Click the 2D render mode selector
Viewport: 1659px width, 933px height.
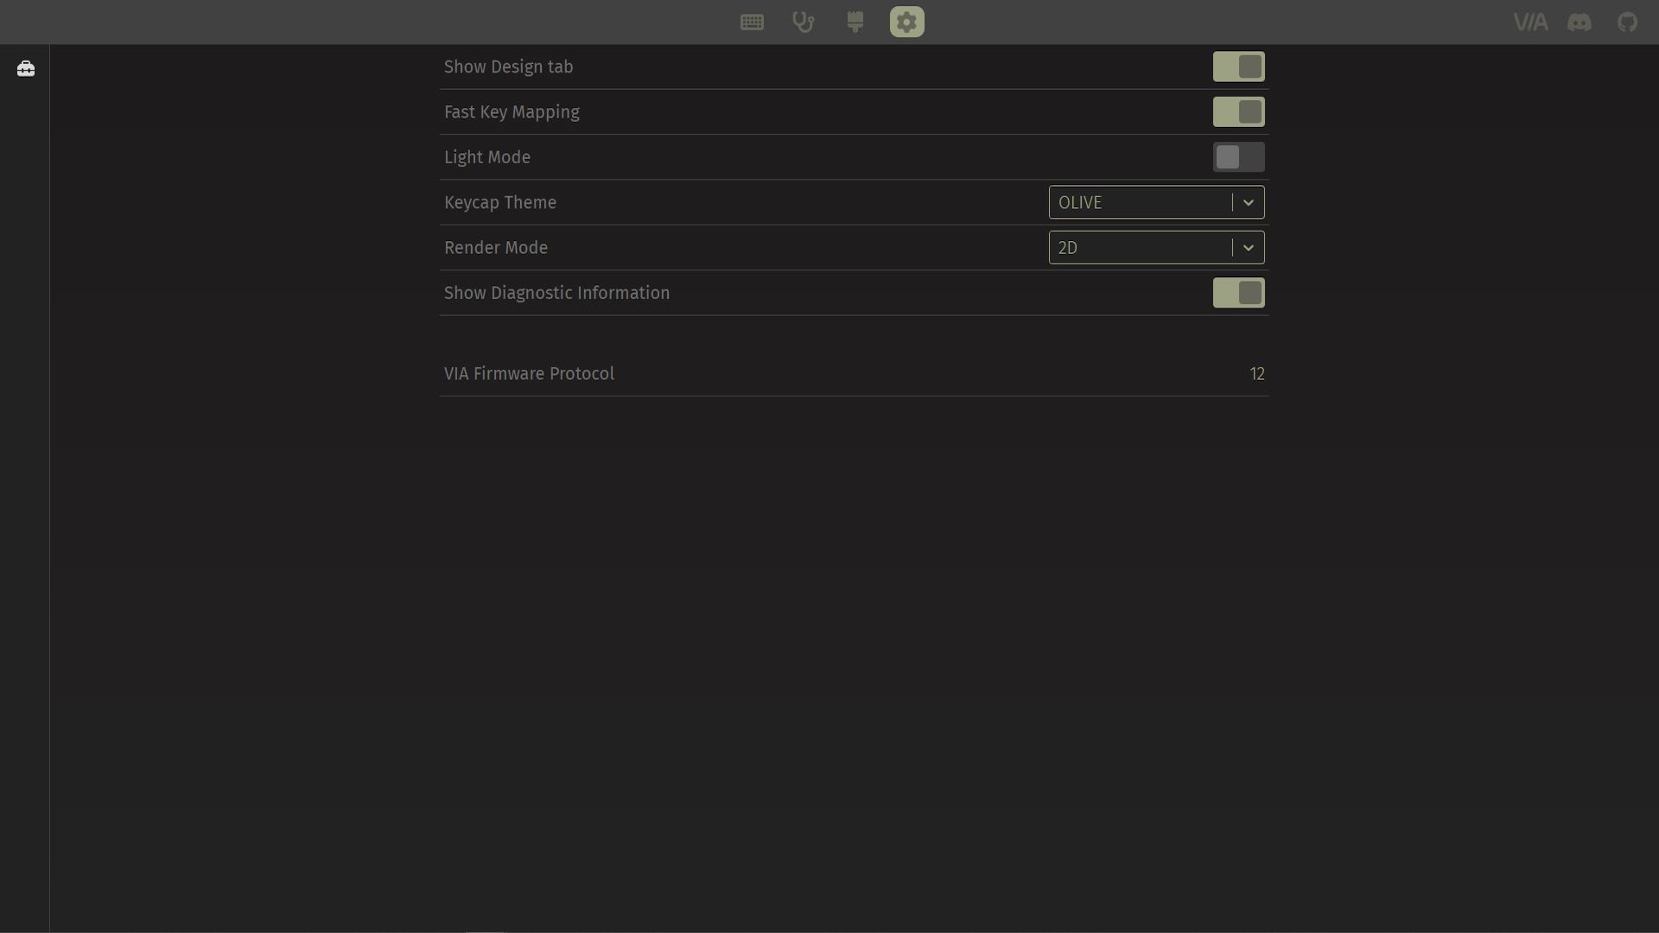(x=1139, y=248)
